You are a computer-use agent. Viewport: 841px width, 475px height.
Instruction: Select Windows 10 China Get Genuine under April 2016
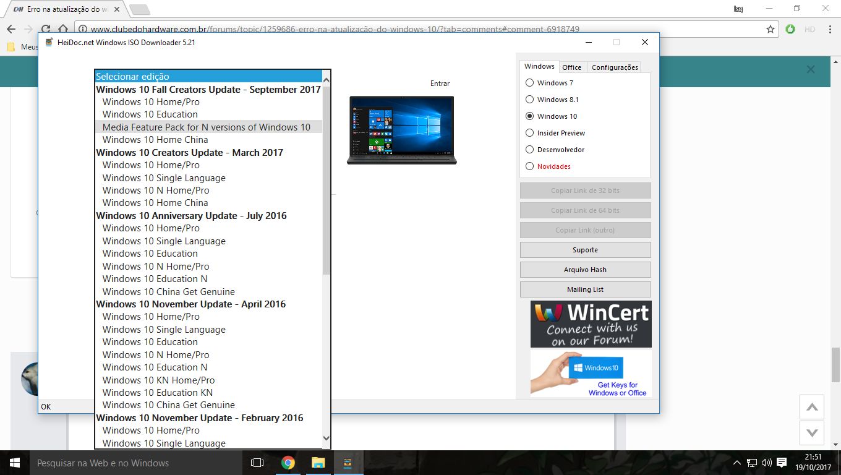pos(208,405)
